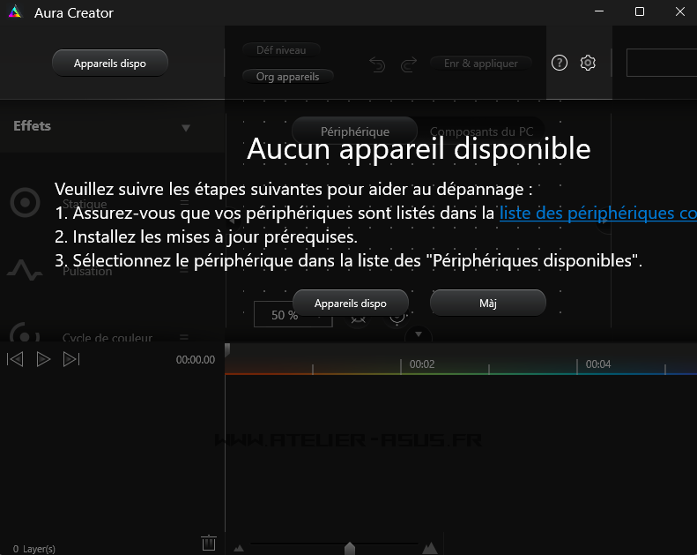Delete layer with the trash icon
697x555 pixels.
(x=209, y=543)
